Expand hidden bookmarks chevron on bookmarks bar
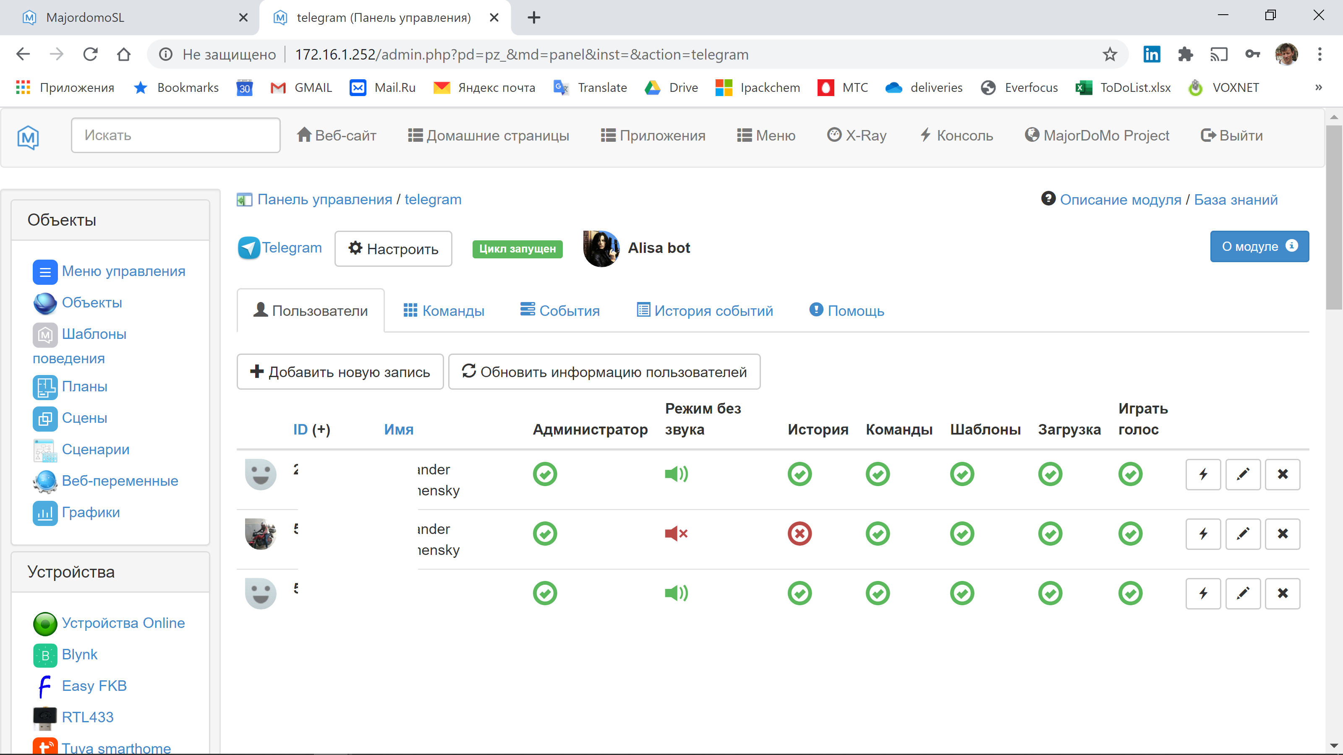This screenshot has height=755, width=1343. click(1319, 88)
